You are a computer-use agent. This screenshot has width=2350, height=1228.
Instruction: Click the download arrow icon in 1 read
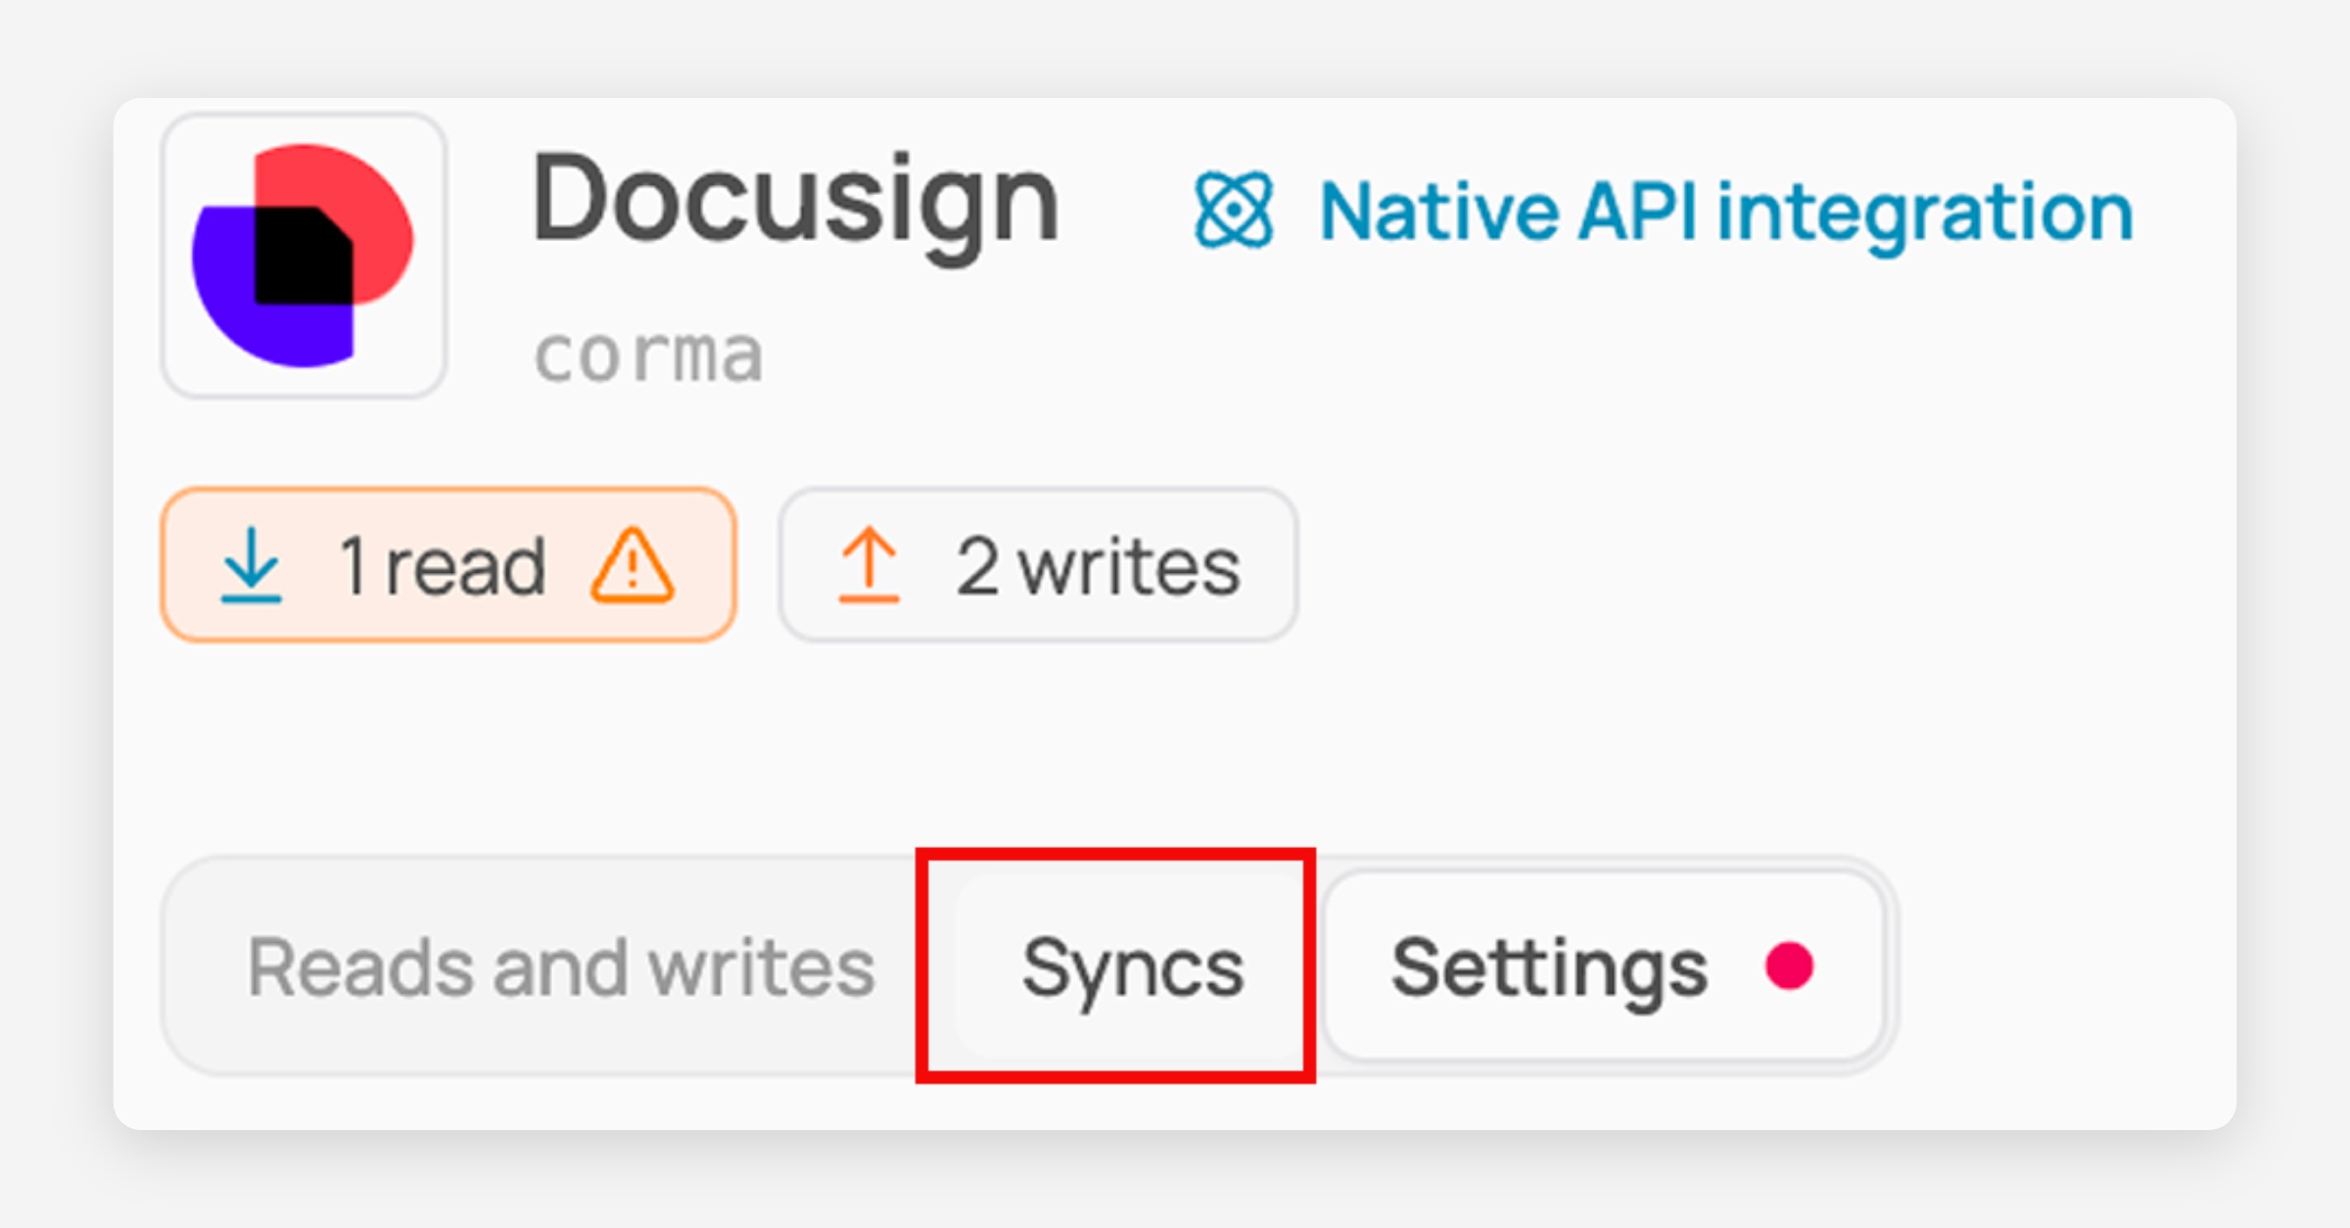(252, 565)
